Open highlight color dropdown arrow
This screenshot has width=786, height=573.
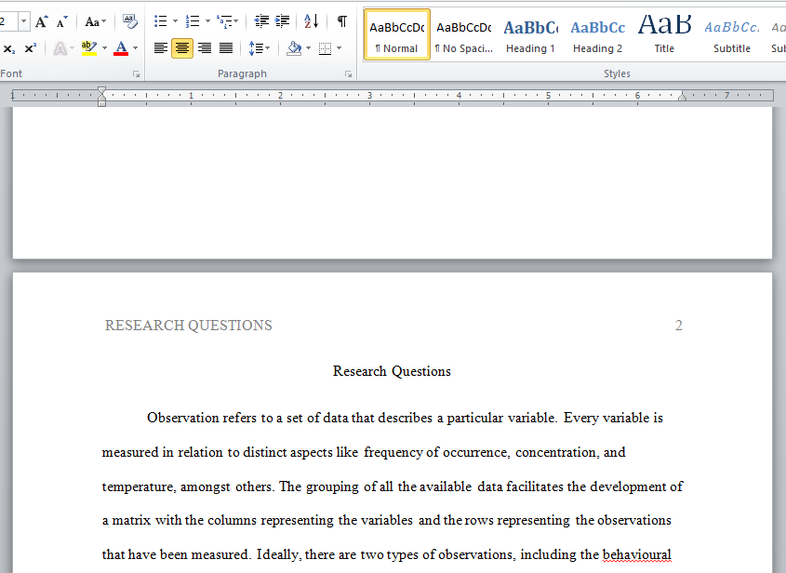click(104, 48)
